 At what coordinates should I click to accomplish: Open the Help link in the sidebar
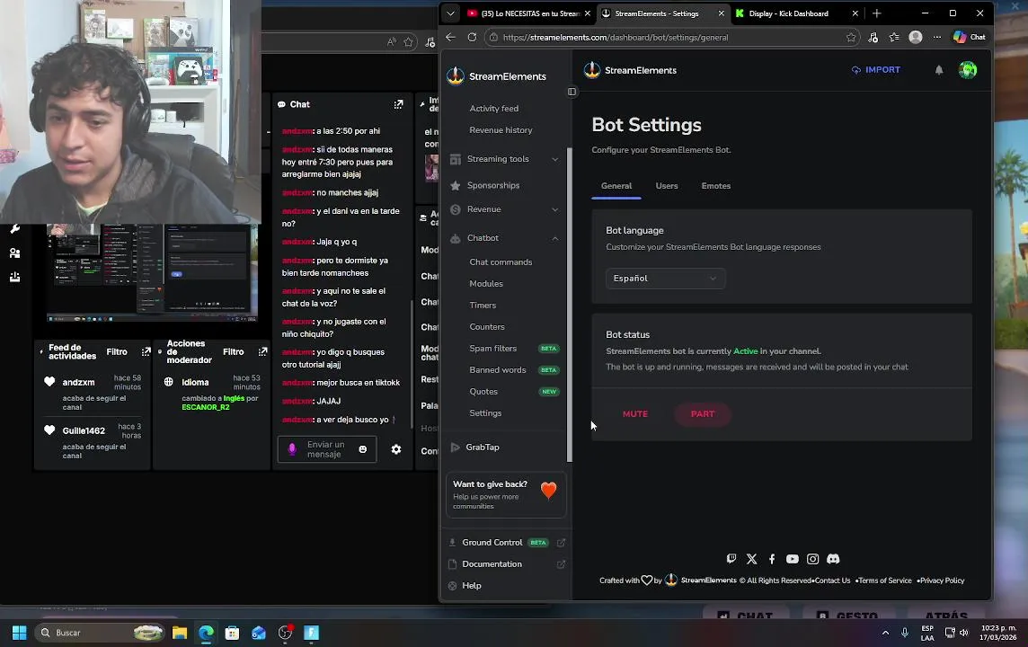[472, 586]
